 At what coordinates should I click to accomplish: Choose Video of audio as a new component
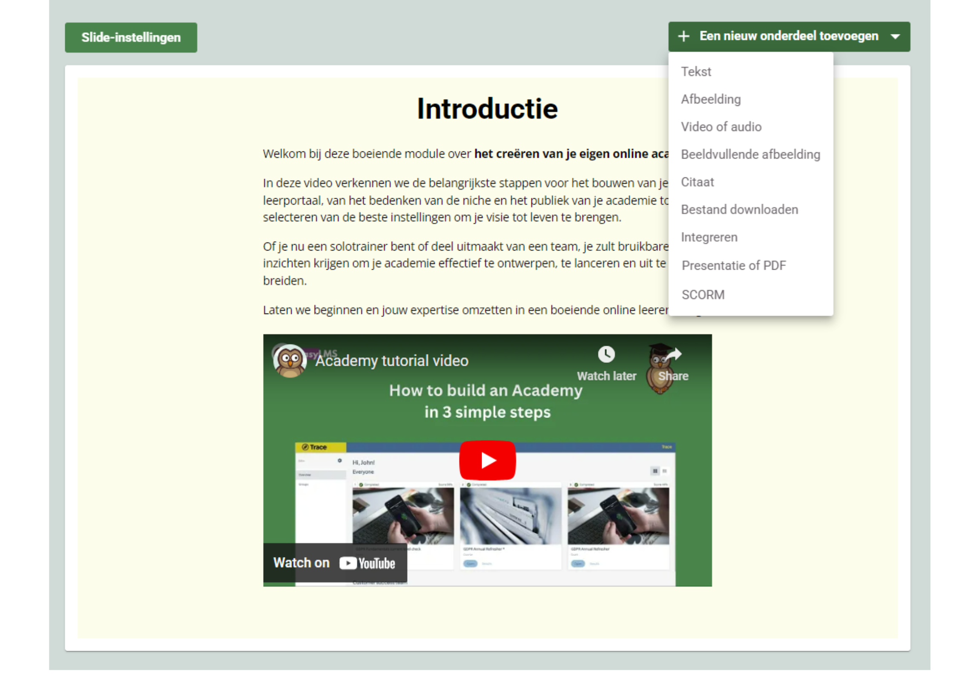721,126
